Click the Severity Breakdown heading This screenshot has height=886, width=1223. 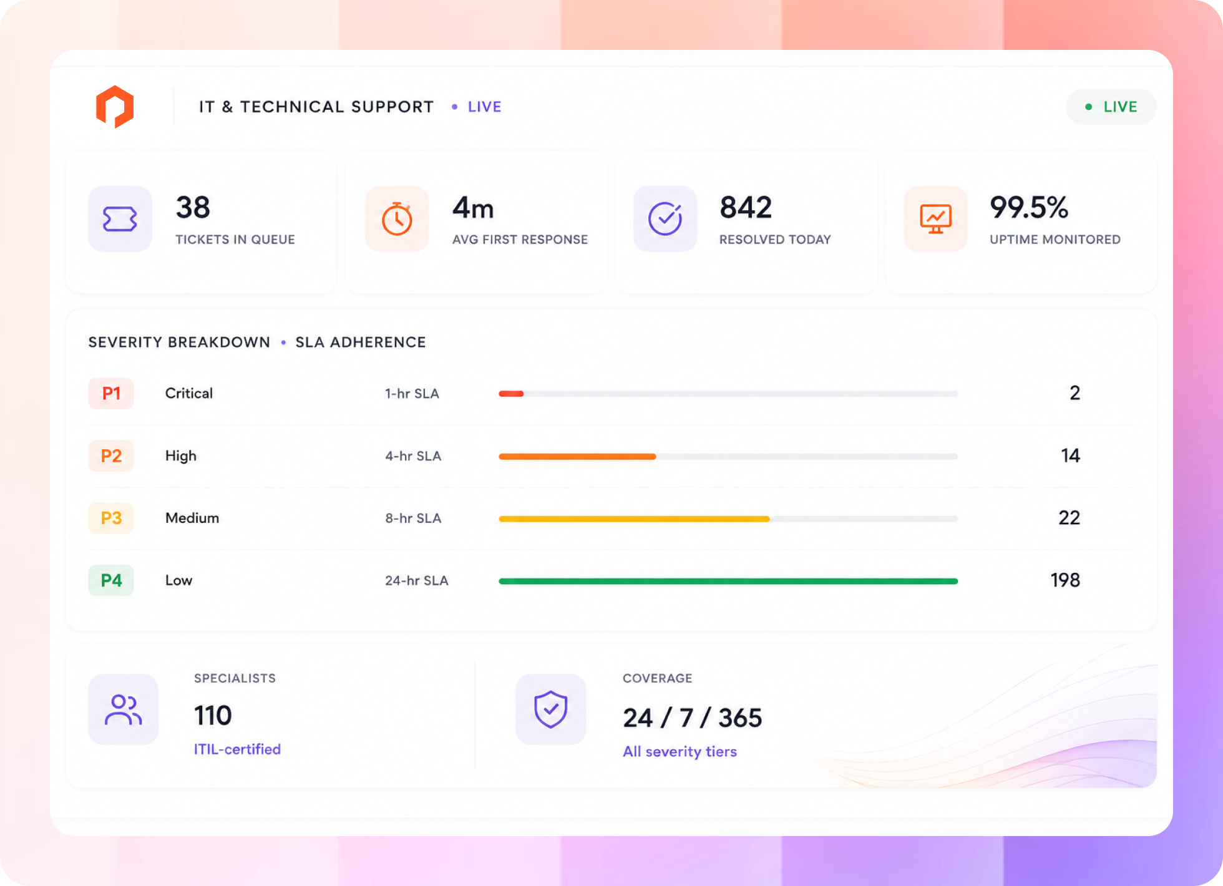click(179, 342)
